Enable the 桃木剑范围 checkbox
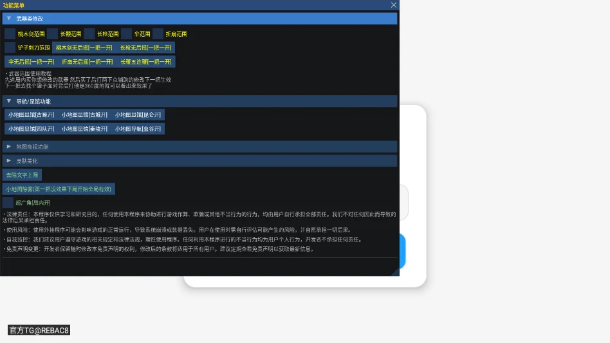This screenshot has width=610, height=343. pyautogui.click(x=10, y=34)
